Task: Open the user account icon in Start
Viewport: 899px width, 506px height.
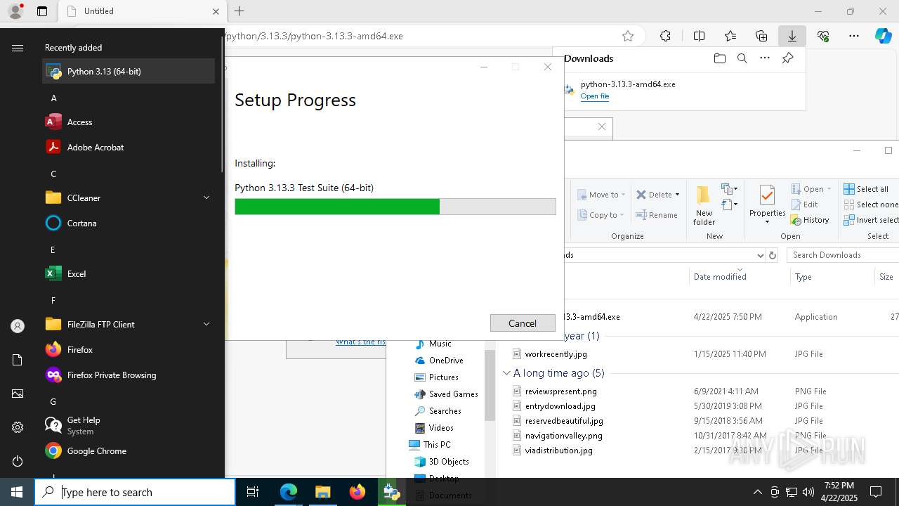Action: [18, 326]
